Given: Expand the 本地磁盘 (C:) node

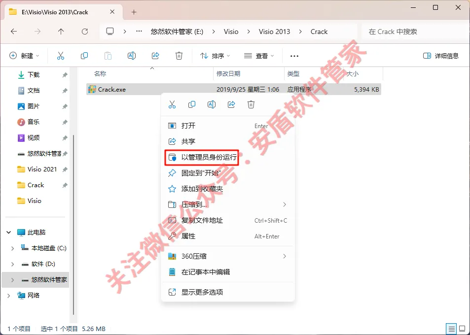Looking at the screenshot, I should click(13, 248).
